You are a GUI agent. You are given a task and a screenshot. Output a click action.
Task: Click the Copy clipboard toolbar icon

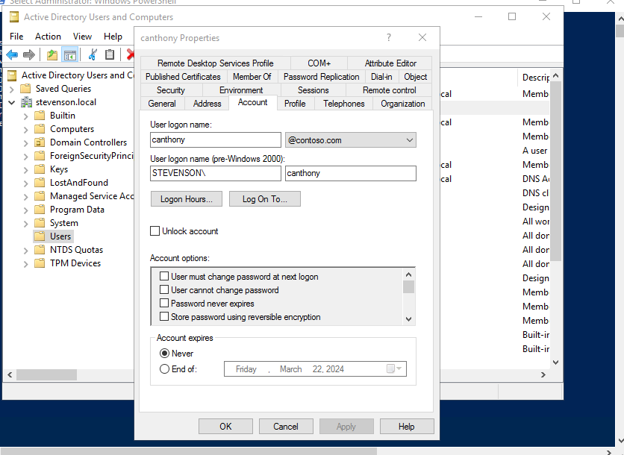point(110,54)
